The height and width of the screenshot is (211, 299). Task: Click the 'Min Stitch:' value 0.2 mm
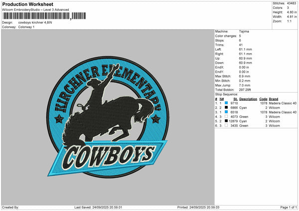(x=245, y=81)
